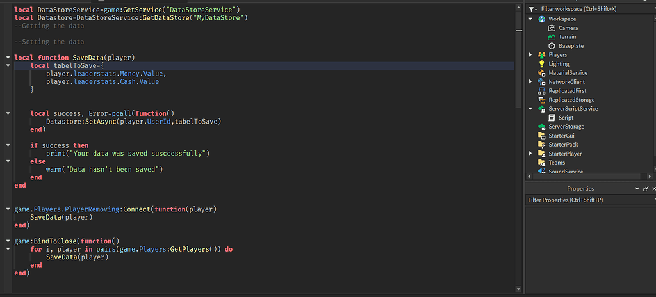Image resolution: width=656 pixels, height=297 pixels.
Task: Fold the BindToClose code block
Action: (8, 241)
